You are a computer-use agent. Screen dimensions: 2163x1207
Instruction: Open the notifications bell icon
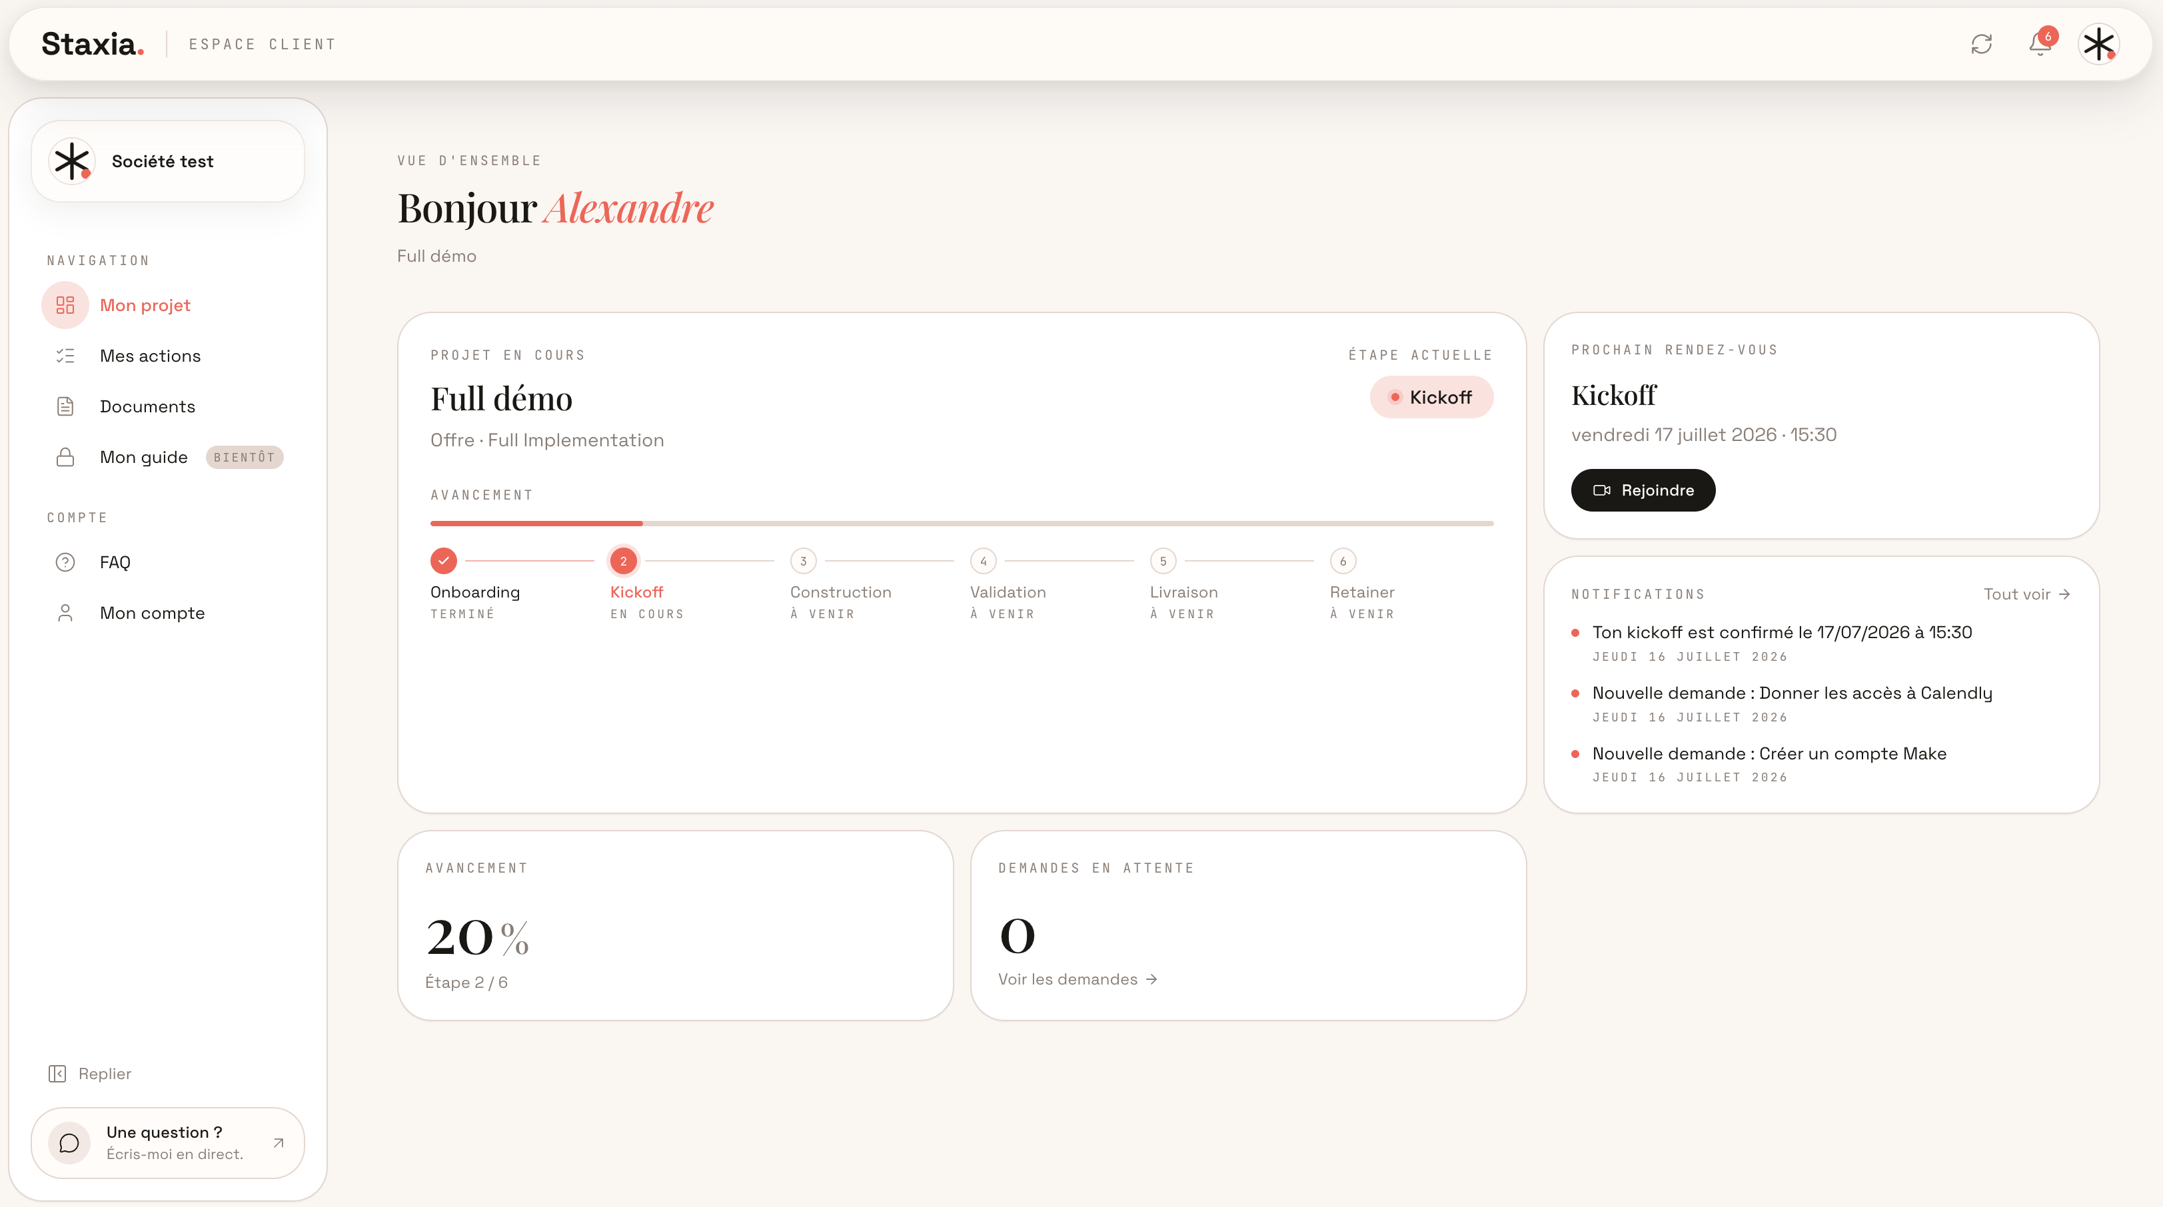point(2040,44)
